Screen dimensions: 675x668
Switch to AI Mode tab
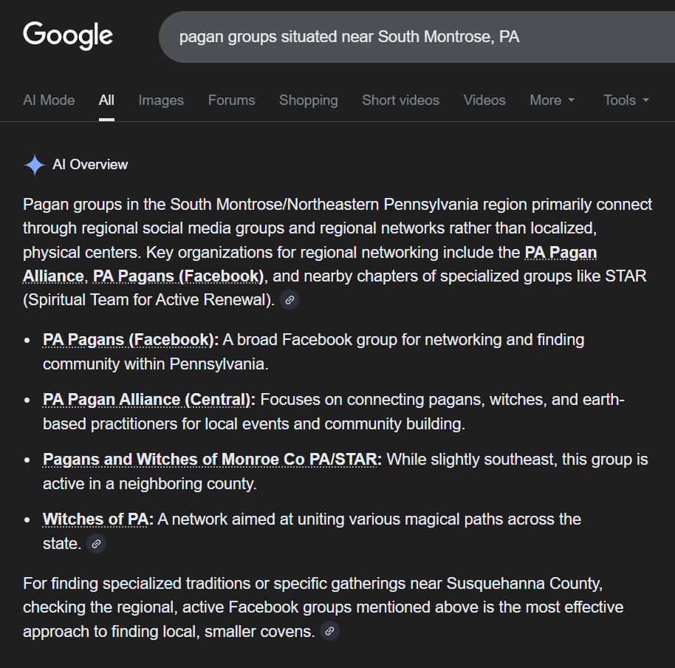point(49,100)
